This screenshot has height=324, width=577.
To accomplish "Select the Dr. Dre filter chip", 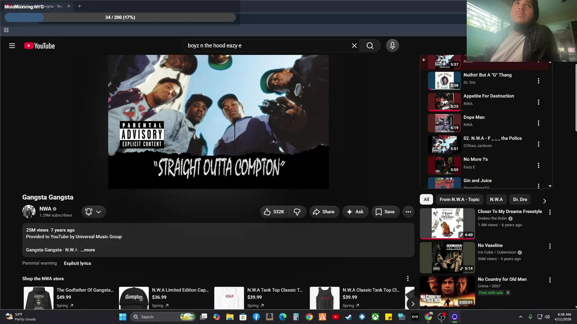I will tap(520, 199).
